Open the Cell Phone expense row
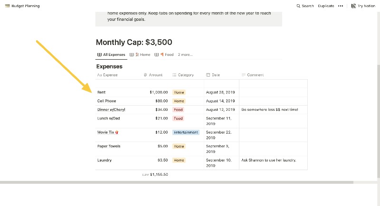The height and width of the screenshot is (206, 380). click(x=106, y=101)
